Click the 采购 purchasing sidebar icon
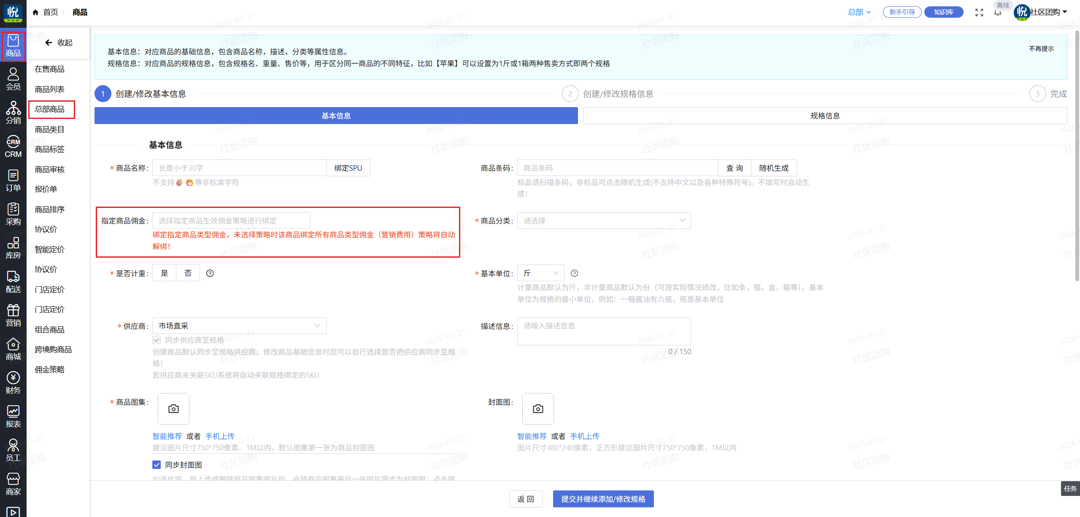This screenshot has height=517, width=1080. pos(13,214)
